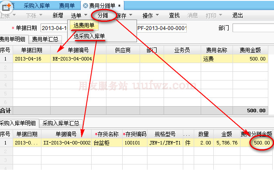
Task: Open the 采购入库单汇总 tab
Action: (x=61, y=124)
